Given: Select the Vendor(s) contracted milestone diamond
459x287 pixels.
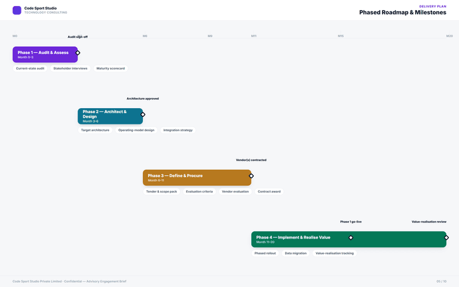Looking at the screenshot, I should (x=251, y=176).
